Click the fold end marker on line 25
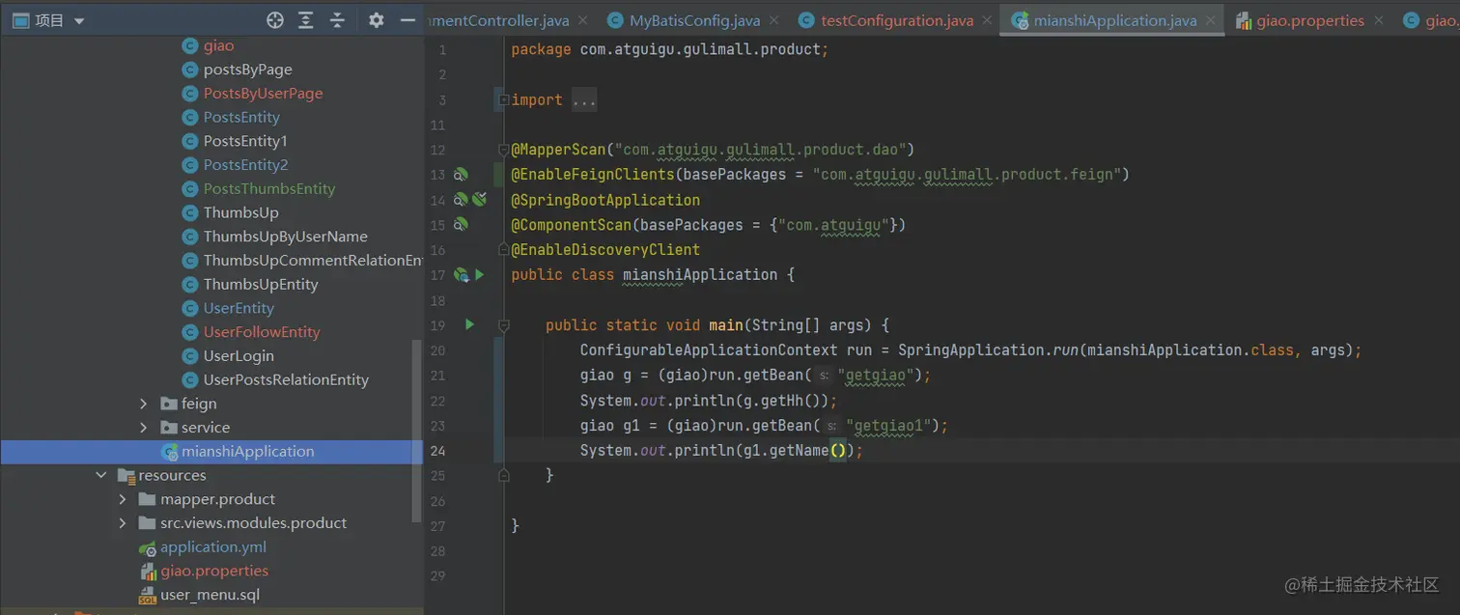1460x615 pixels. [502, 475]
